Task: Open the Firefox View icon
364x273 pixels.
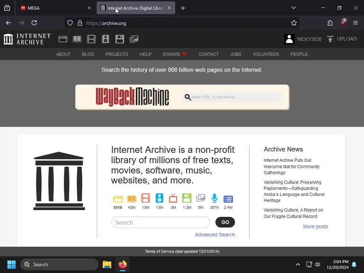Action: tap(7, 8)
